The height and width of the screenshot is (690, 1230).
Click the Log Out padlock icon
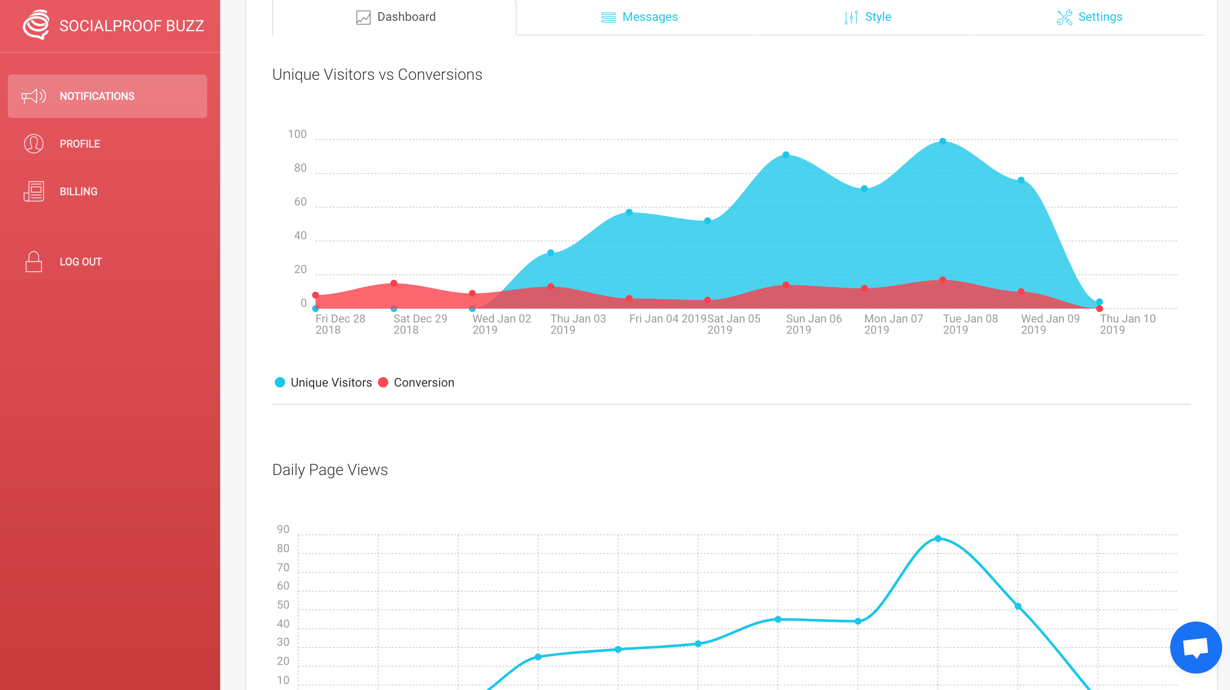click(x=33, y=262)
